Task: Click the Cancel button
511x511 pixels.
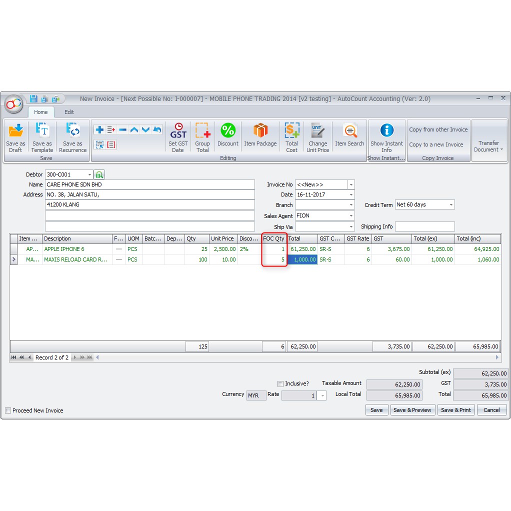Action: pos(491,410)
